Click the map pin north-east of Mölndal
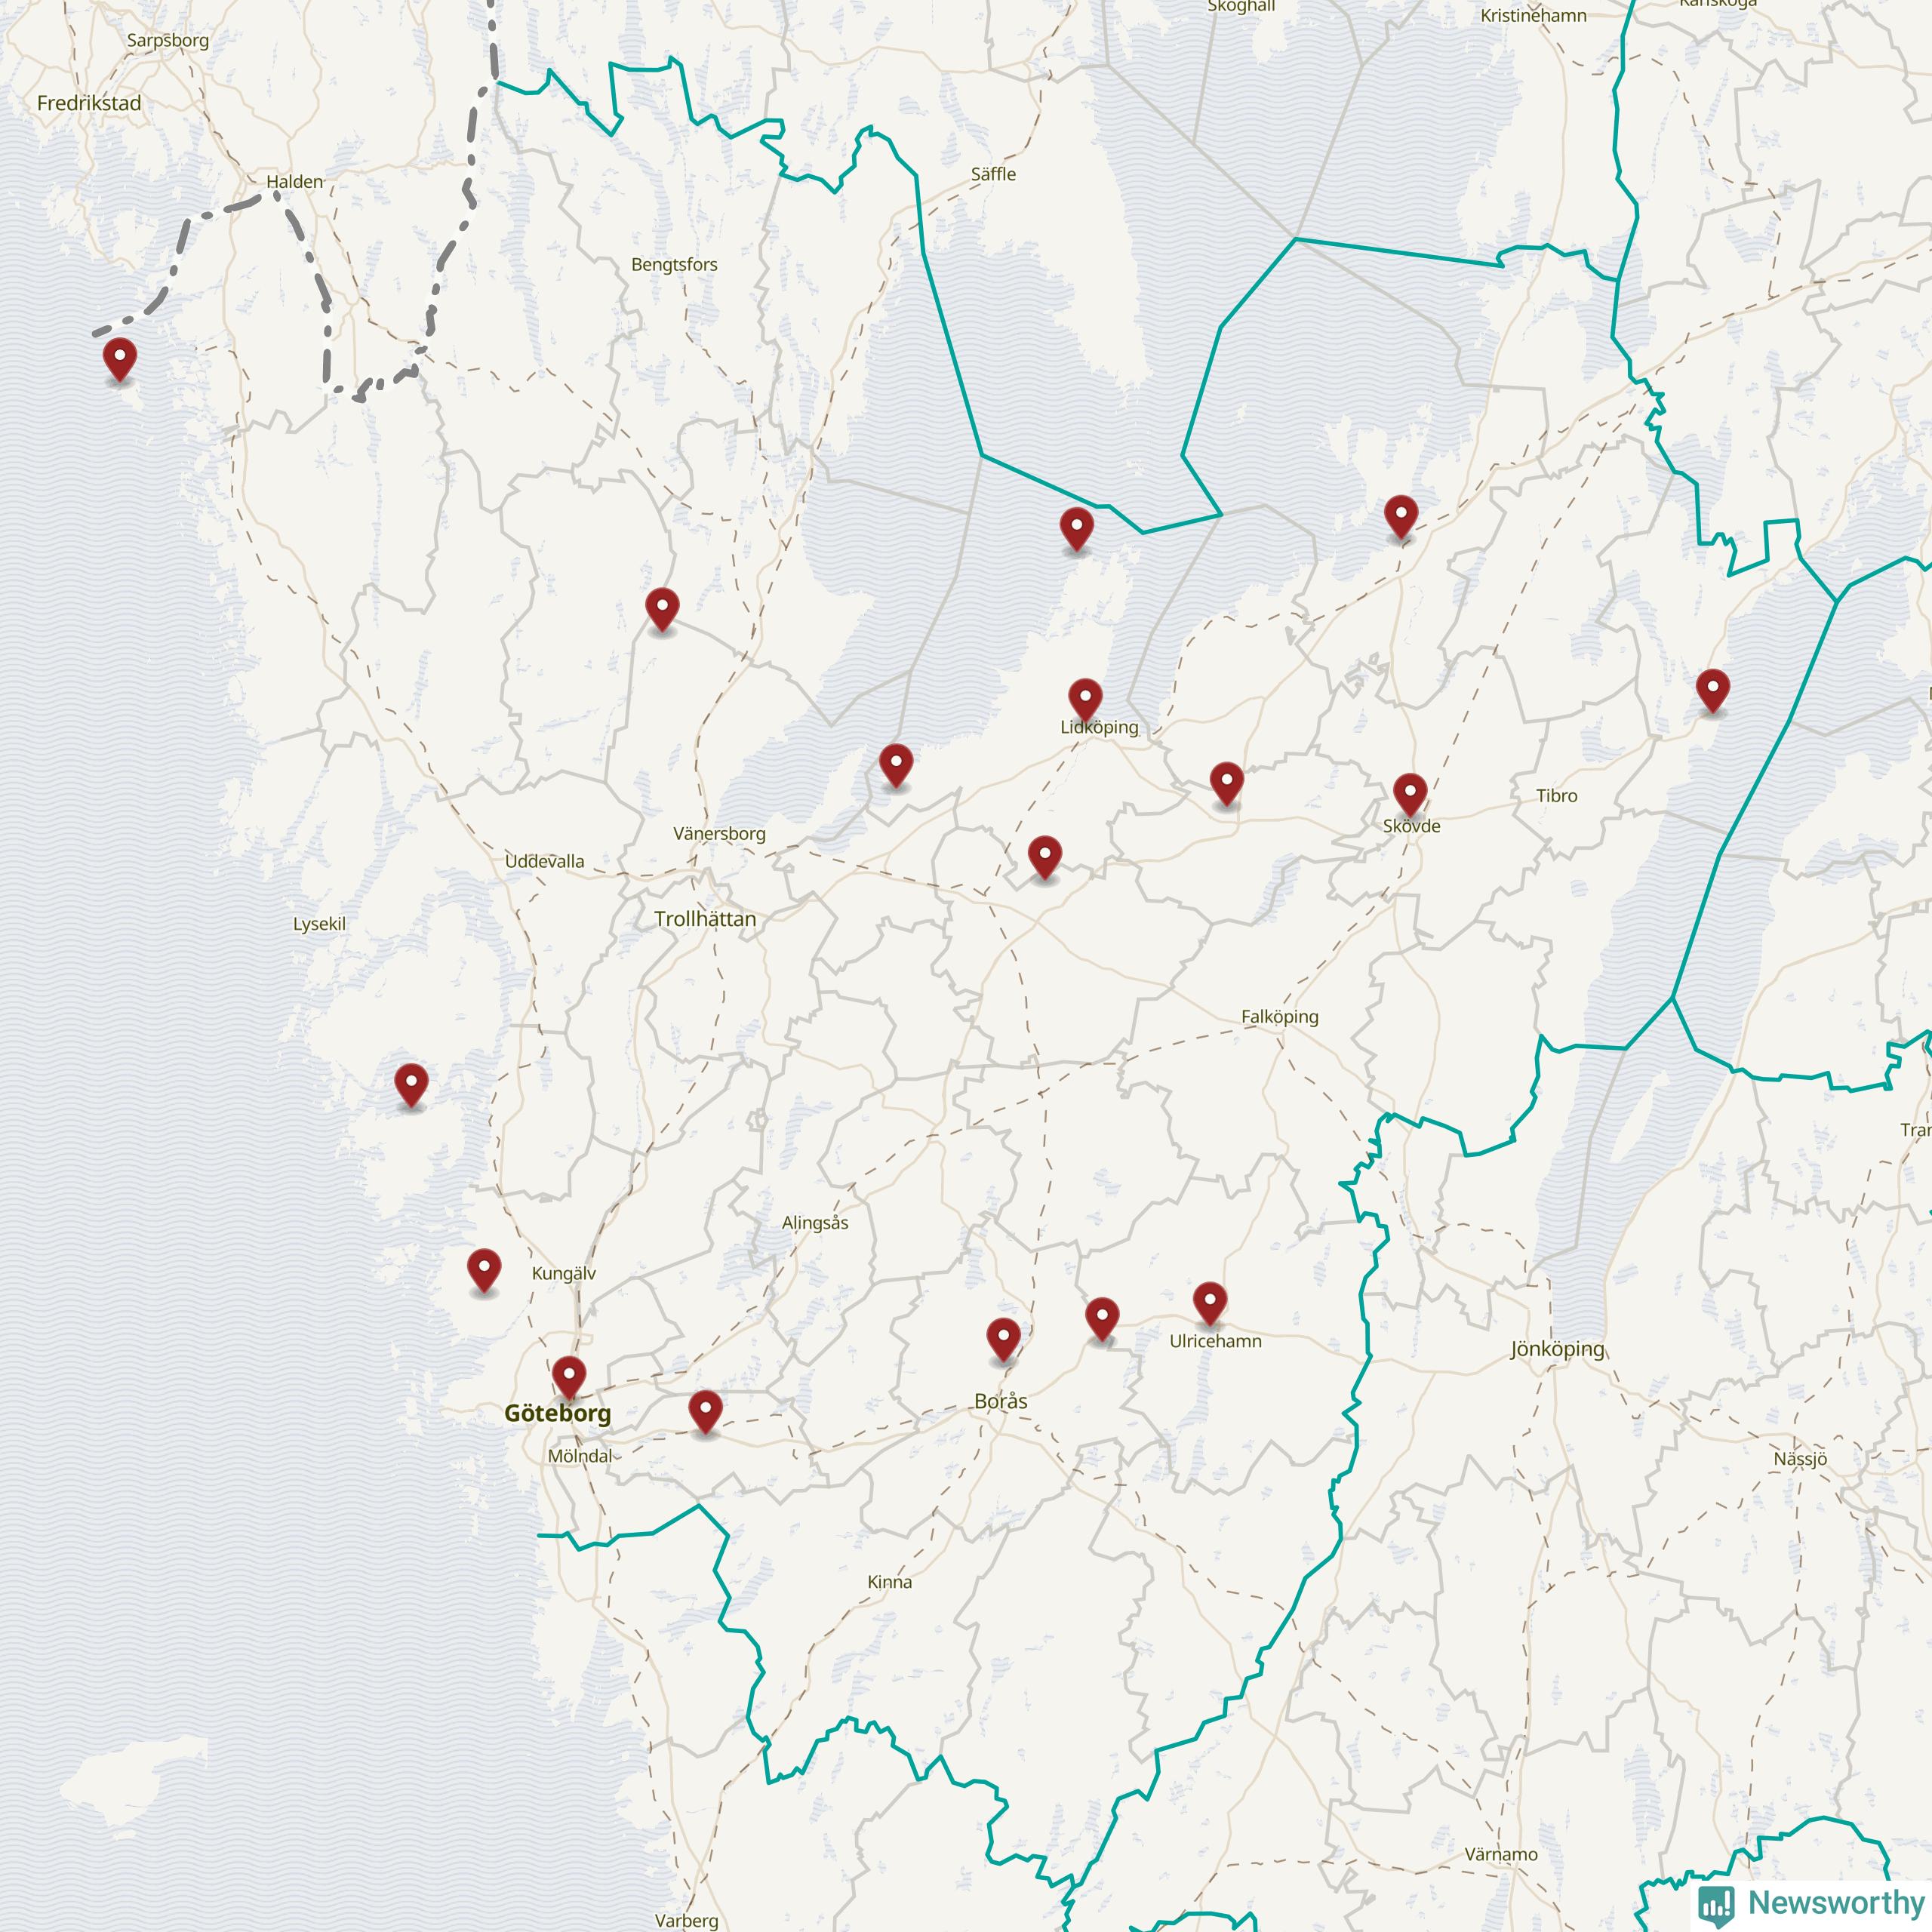 pos(705,1411)
